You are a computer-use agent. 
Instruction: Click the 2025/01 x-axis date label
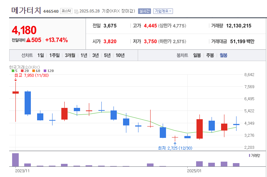click(x=194, y=171)
